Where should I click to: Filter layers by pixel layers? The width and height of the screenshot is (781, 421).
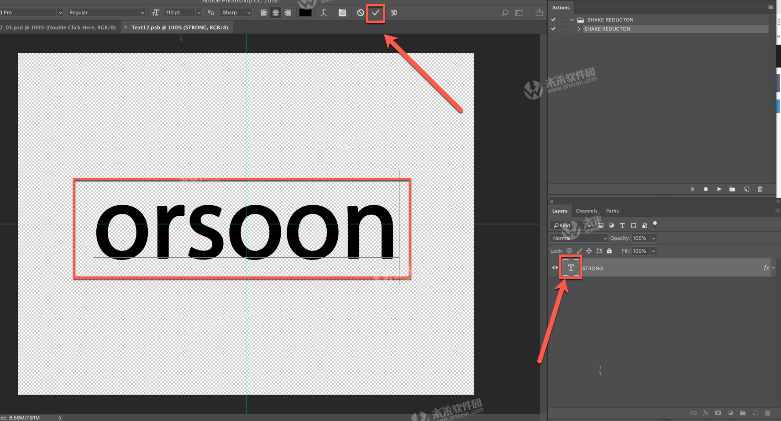601,225
